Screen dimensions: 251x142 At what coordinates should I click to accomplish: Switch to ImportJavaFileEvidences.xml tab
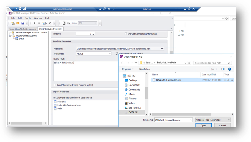(x=22, y=29)
